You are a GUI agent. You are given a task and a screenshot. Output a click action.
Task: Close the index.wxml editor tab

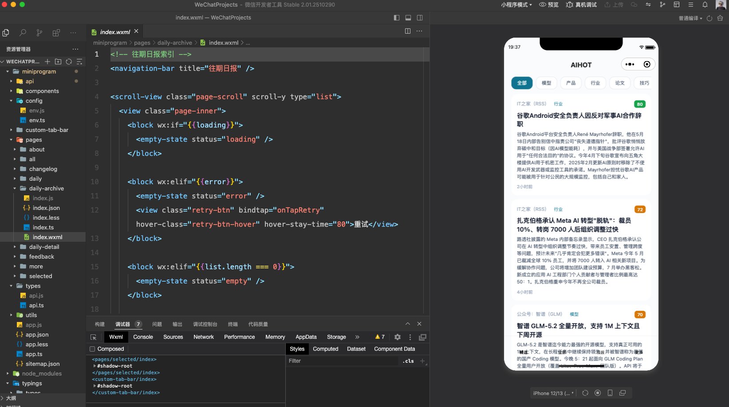click(136, 31)
